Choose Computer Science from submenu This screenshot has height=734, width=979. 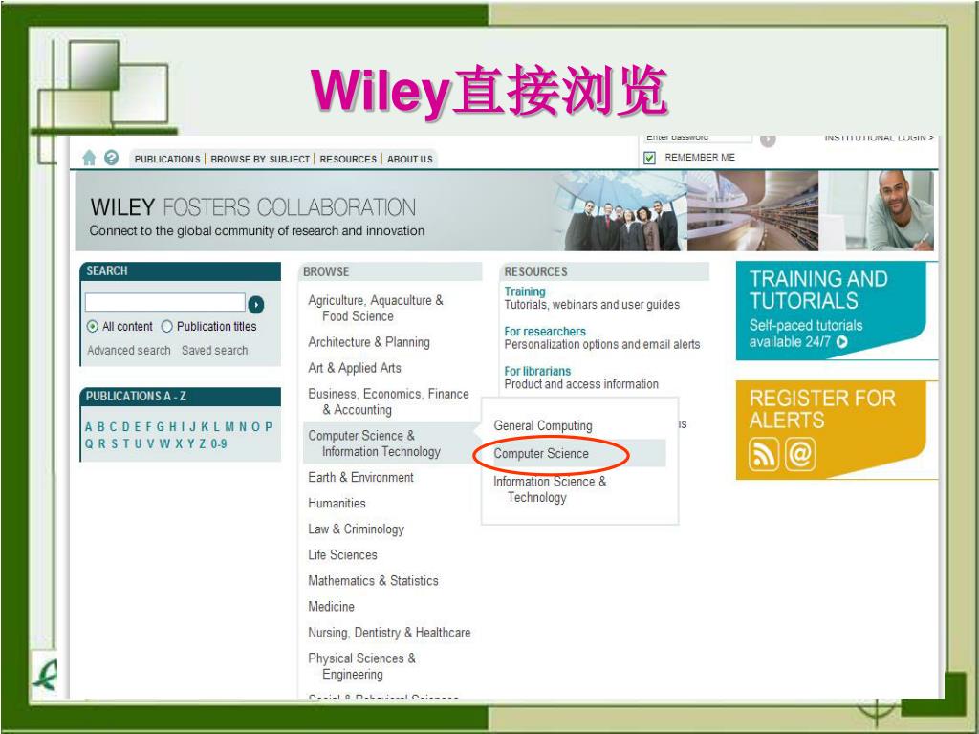click(x=541, y=454)
